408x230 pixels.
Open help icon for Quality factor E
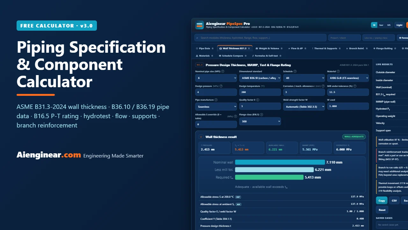[x=258, y=100]
